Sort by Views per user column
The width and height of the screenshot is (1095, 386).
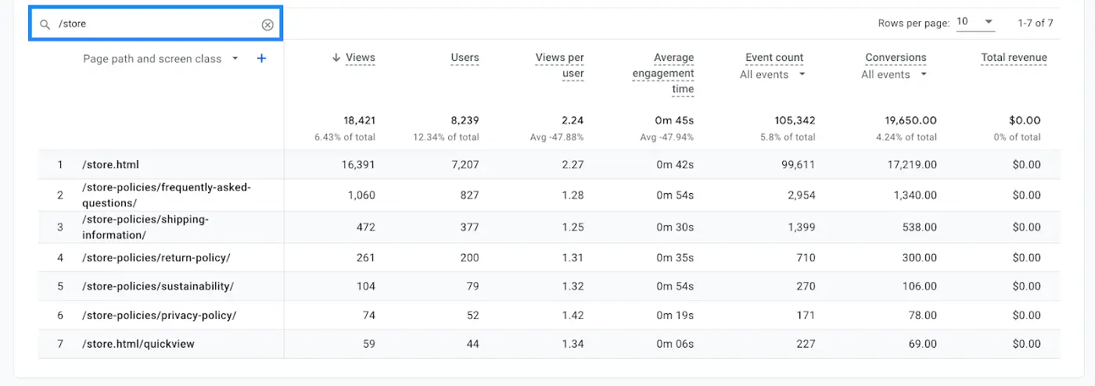559,65
